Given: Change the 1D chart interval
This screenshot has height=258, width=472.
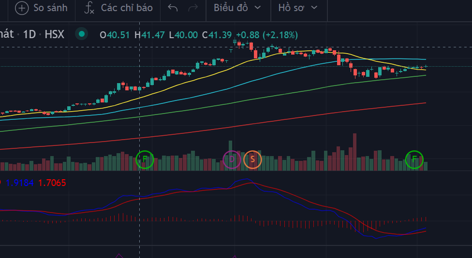Looking at the screenshot, I should [x=30, y=34].
